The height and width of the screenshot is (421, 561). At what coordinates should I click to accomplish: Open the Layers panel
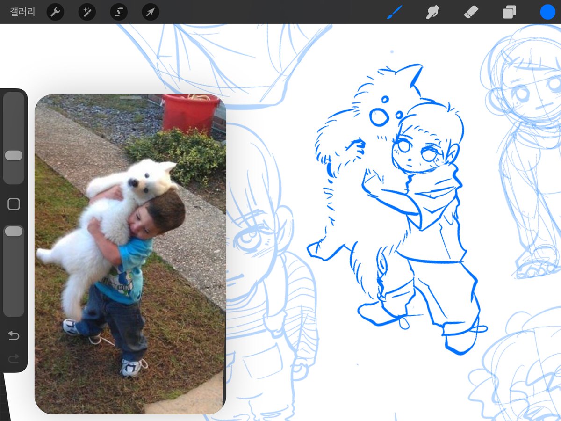(x=509, y=12)
